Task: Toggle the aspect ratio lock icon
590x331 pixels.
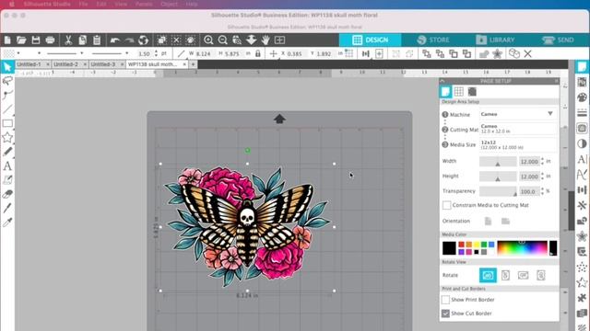Action: coord(258,53)
